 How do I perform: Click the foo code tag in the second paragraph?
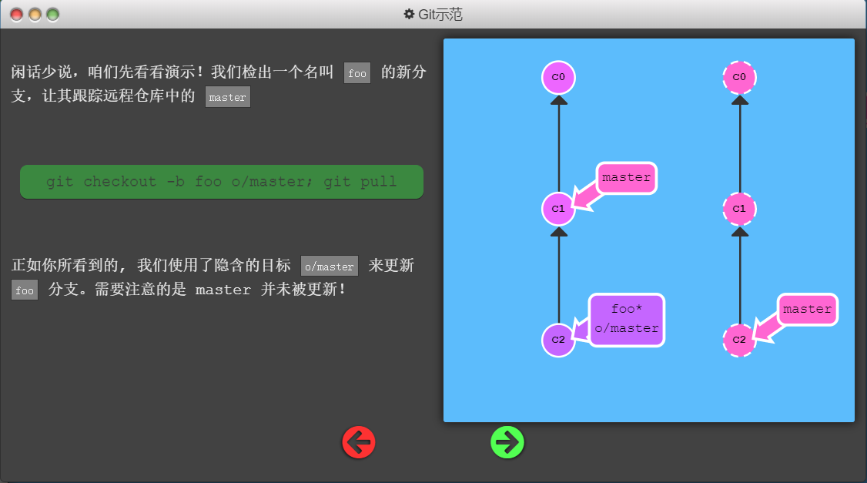[x=25, y=290]
